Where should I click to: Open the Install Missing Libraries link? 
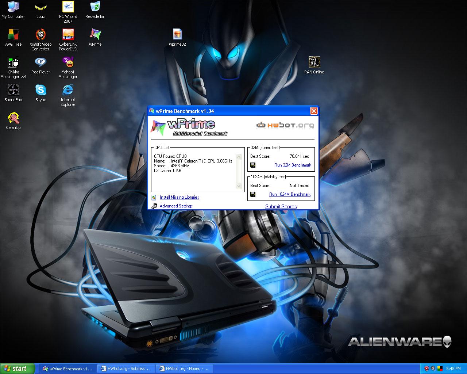pos(179,197)
